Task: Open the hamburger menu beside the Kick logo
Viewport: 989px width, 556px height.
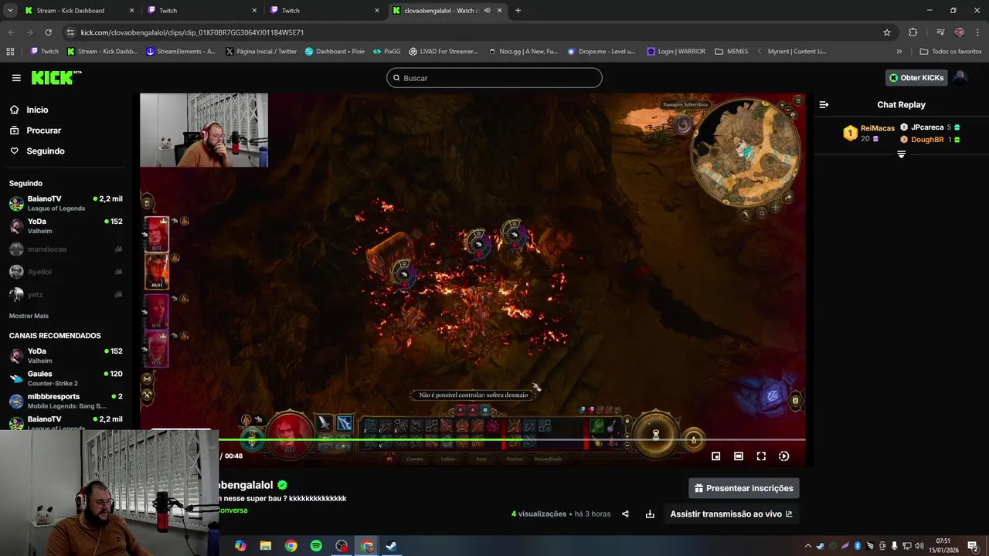Action: (x=16, y=78)
